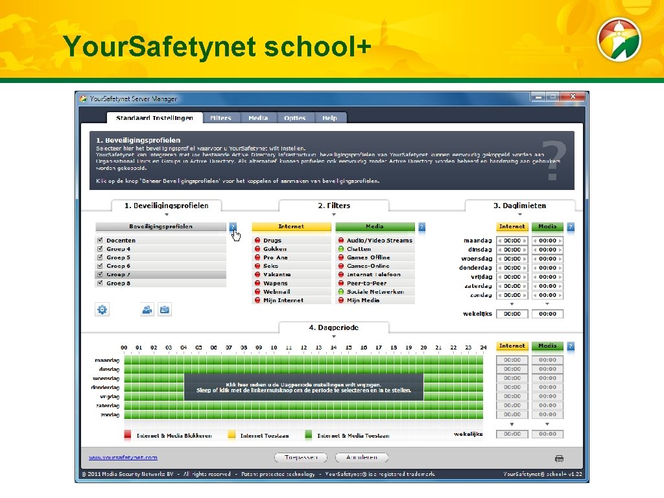
Task: Click the large question mark help graphic
Action: tap(554, 160)
